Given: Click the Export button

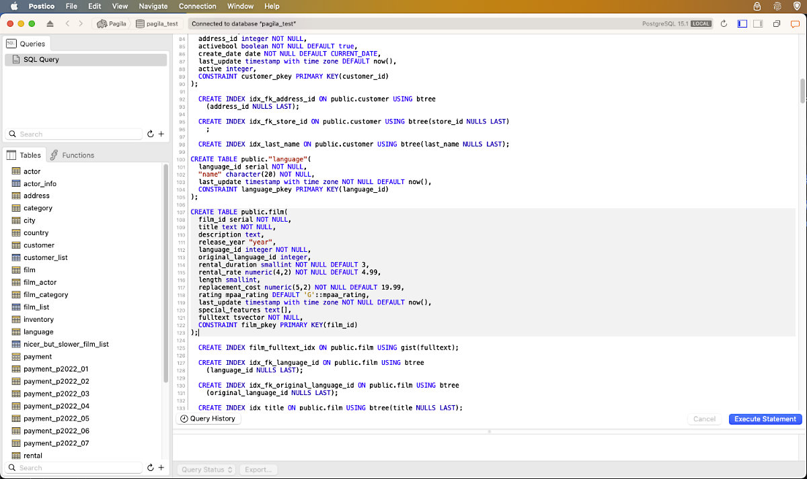Looking at the screenshot, I should [x=258, y=470].
